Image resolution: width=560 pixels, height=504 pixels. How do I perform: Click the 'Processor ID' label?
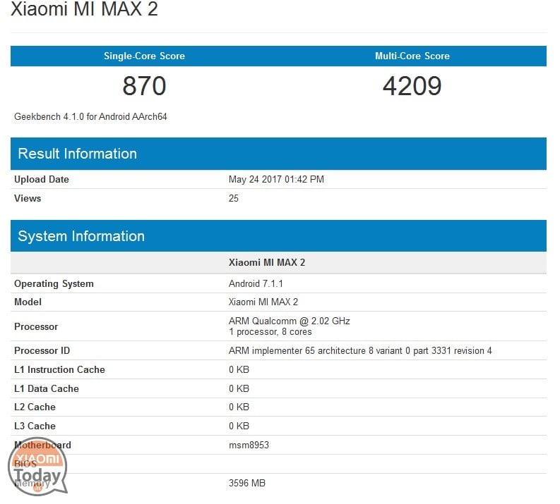tap(42, 351)
